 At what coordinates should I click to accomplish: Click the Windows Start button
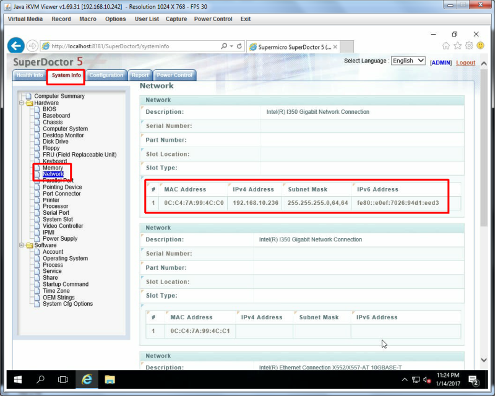tap(18, 379)
